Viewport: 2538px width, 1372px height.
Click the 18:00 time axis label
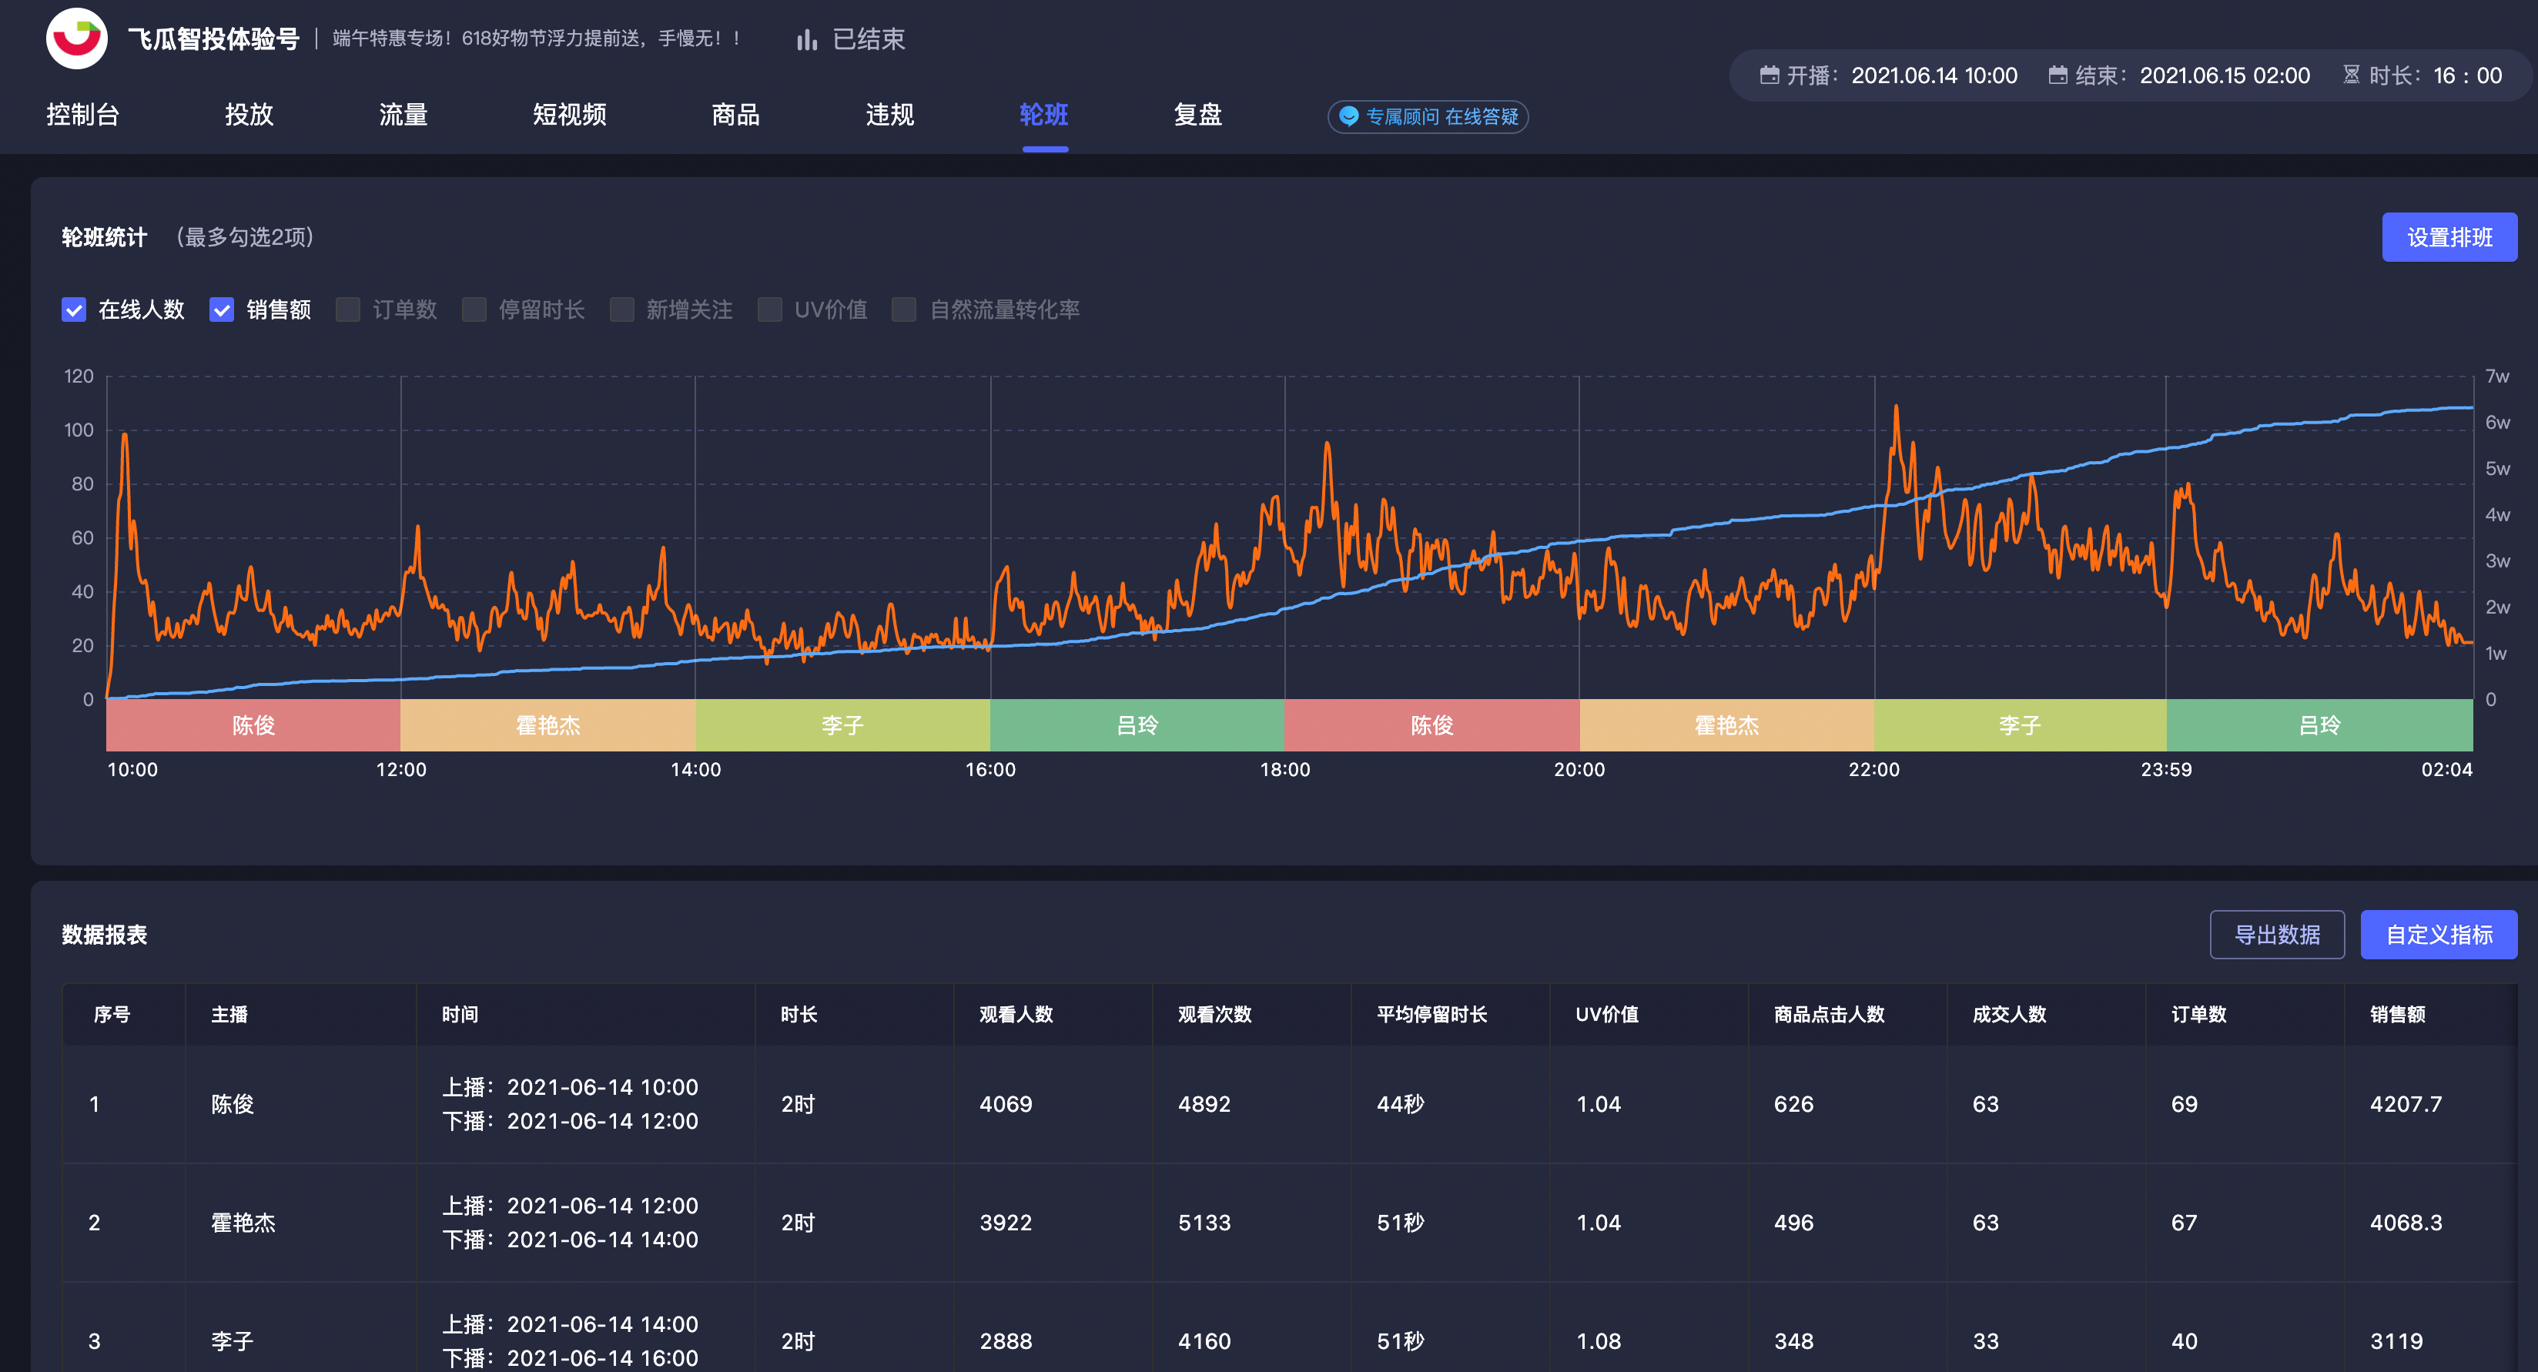point(1284,770)
